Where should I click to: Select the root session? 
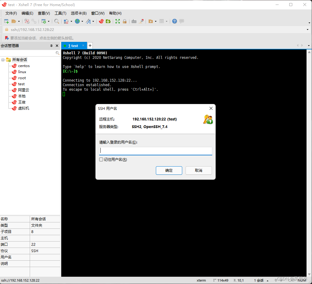pos(19,78)
